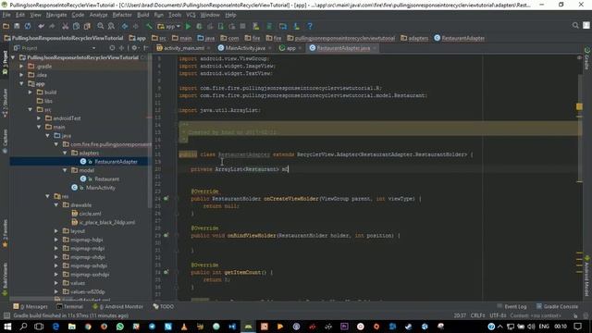Click the Replace toolbar icon
592x333 pixels.
click(x=111, y=27)
